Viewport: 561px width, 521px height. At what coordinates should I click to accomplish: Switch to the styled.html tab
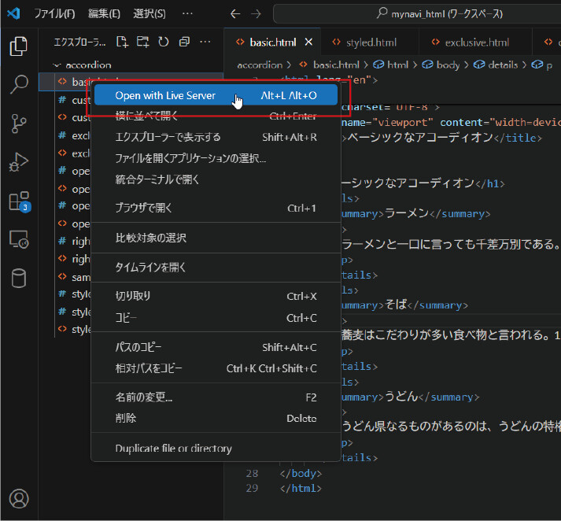tap(371, 42)
